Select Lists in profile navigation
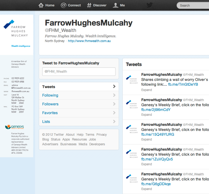The width and height of the screenshot is (209, 194). pyautogui.click(x=79, y=122)
